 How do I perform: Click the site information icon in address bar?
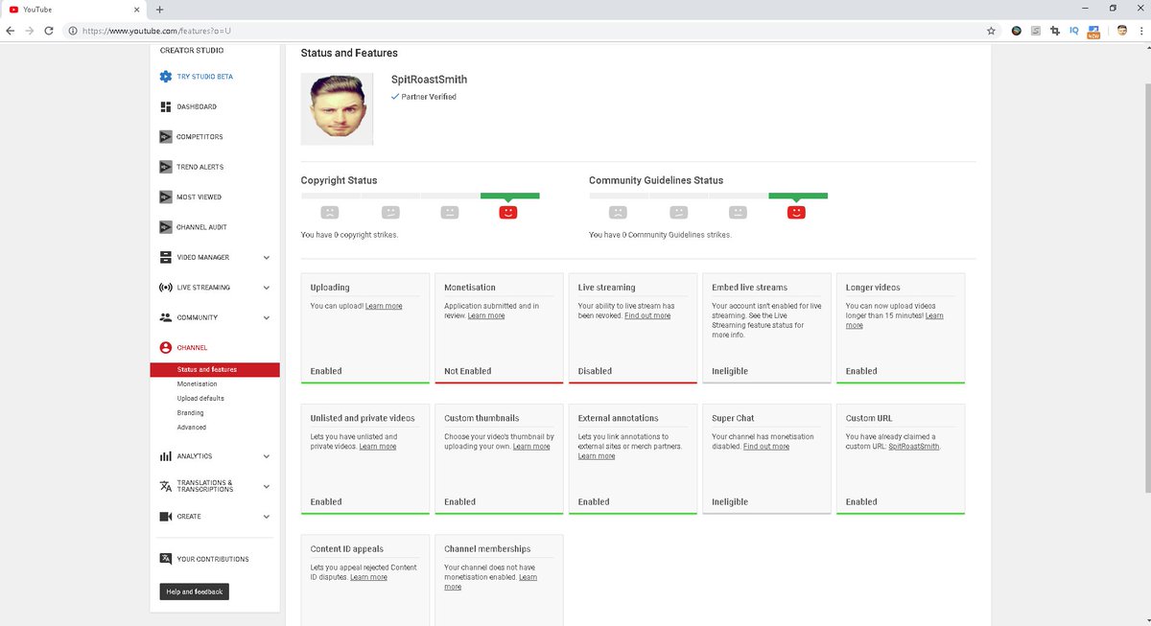(73, 31)
